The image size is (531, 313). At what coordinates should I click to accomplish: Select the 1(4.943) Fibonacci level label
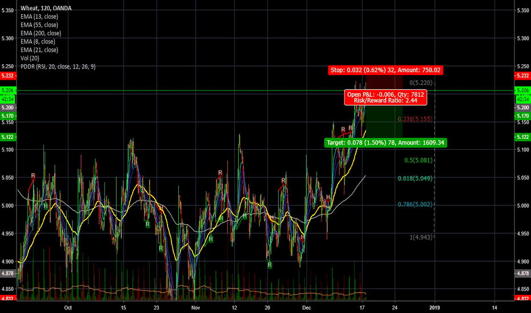pos(421,237)
